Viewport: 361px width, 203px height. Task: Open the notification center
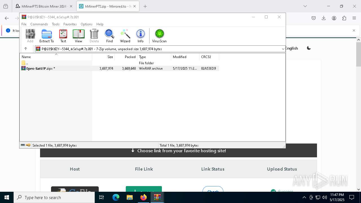click(352, 197)
